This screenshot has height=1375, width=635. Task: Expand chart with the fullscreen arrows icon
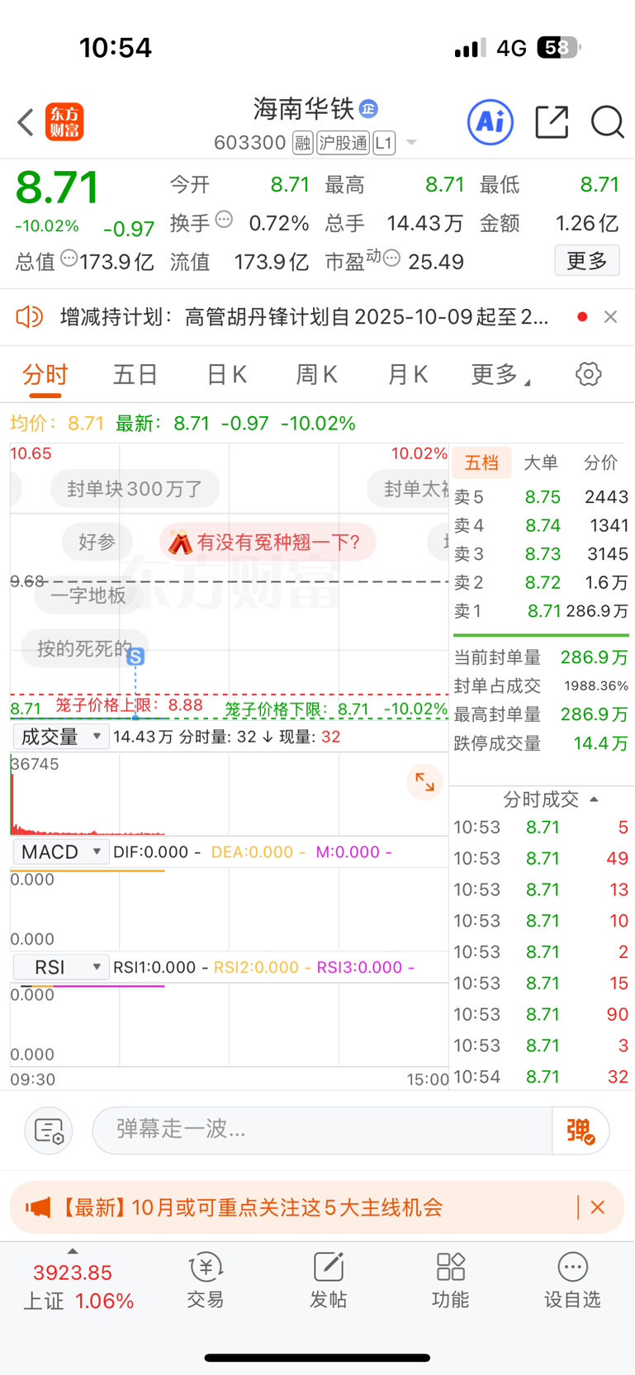424,782
